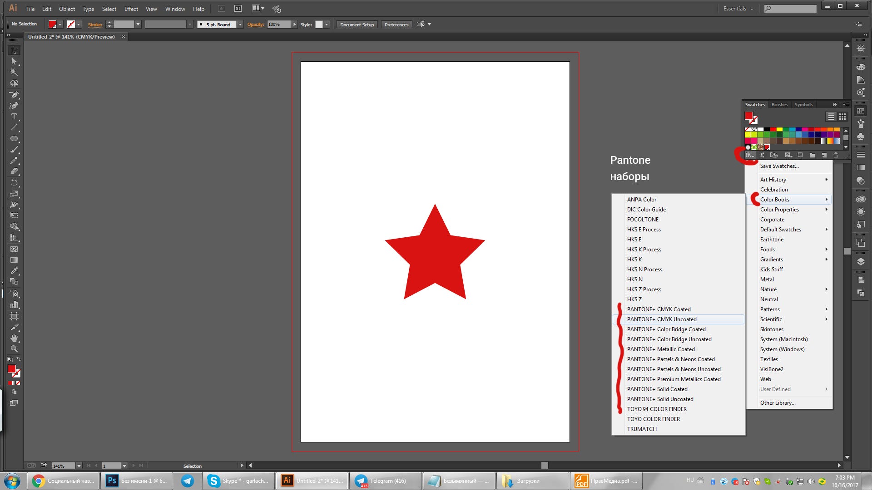
Task: Open the Swatch Options icon
Action: coord(800,155)
